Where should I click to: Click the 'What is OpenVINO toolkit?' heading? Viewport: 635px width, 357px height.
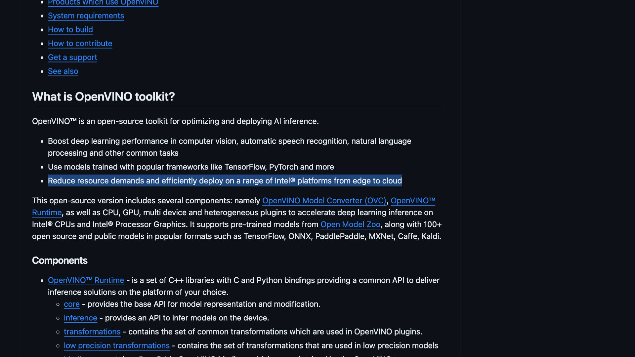click(x=103, y=97)
